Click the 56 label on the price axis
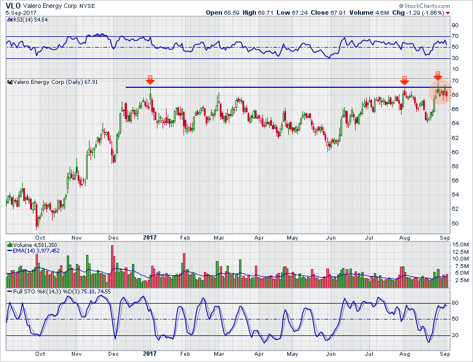 pos(455,181)
